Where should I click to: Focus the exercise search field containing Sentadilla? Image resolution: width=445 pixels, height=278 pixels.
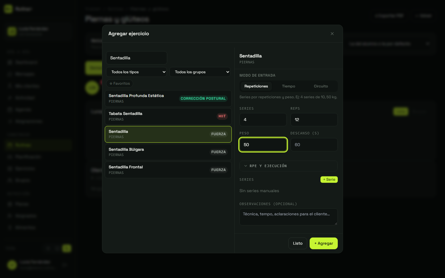pos(137,58)
